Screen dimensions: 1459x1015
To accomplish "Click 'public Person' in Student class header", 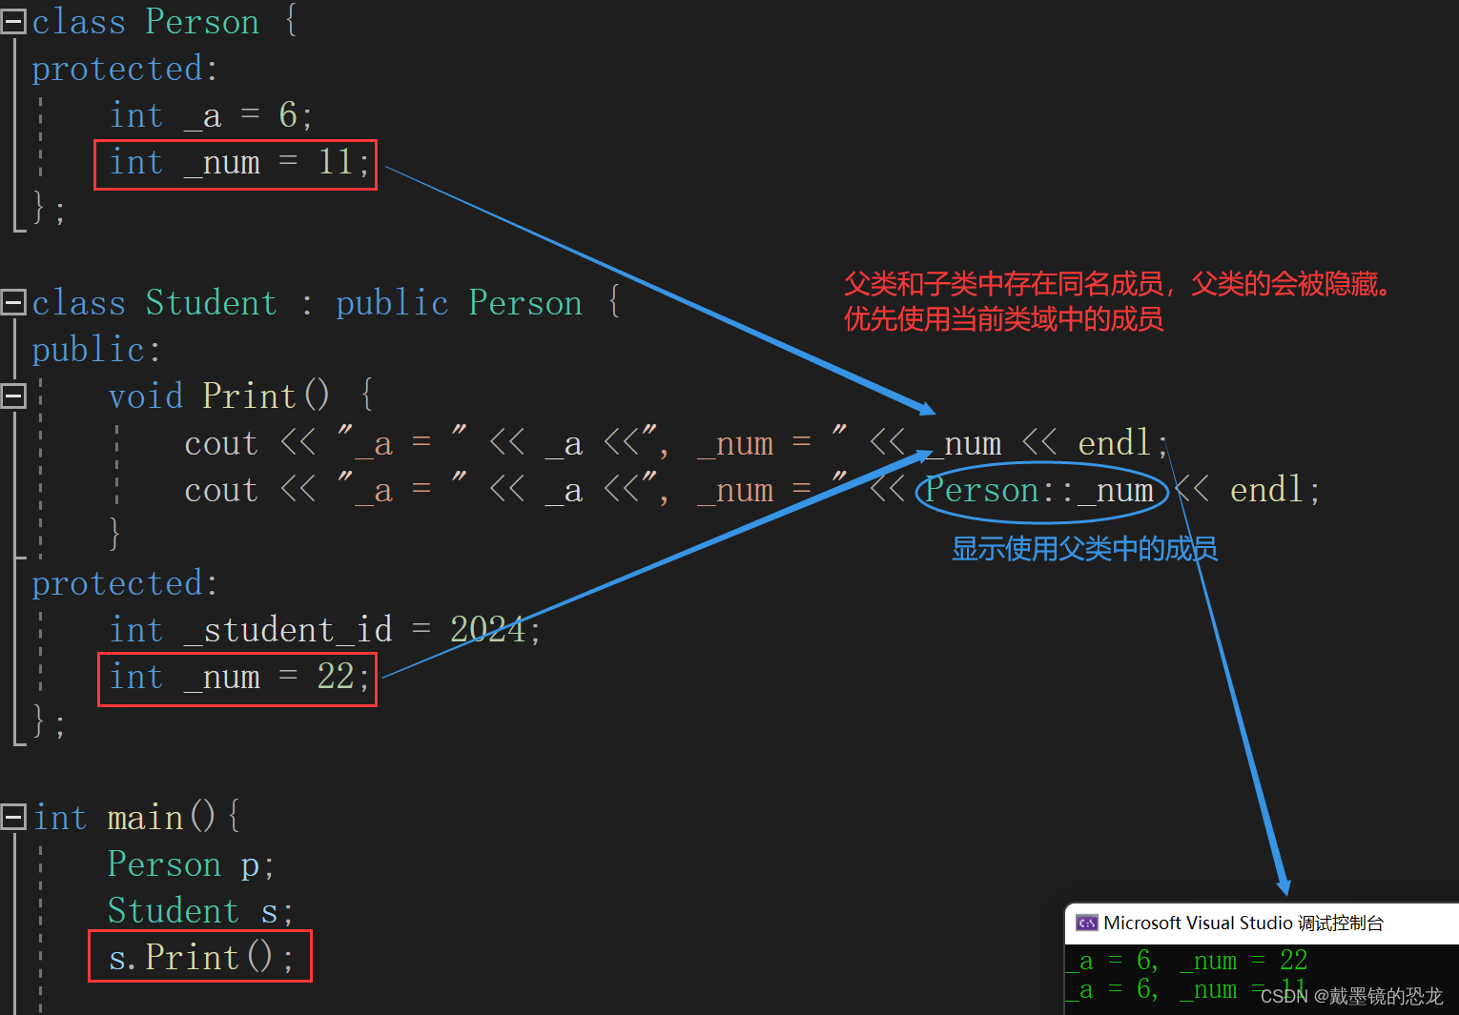I will click(459, 303).
